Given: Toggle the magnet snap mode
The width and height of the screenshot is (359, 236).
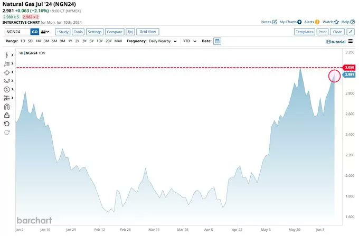Looking at the screenshot, I should [x=7, y=107].
